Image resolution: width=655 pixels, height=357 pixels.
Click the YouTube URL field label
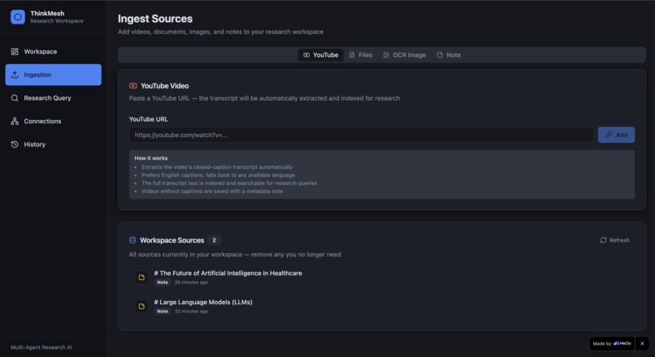(x=148, y=119)
